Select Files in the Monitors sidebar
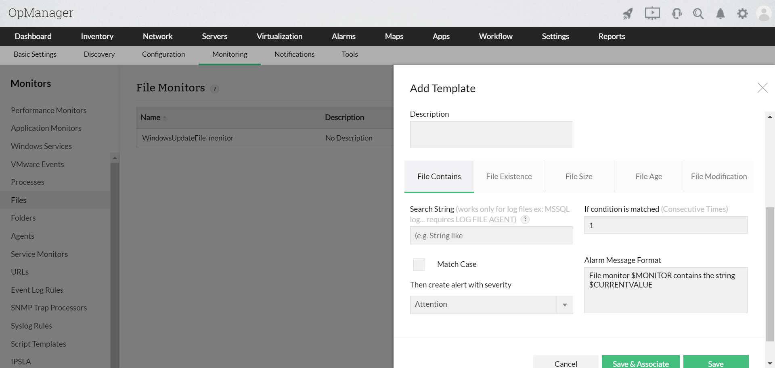The height and width of the screenshot is (368, 775). point(55,200)
